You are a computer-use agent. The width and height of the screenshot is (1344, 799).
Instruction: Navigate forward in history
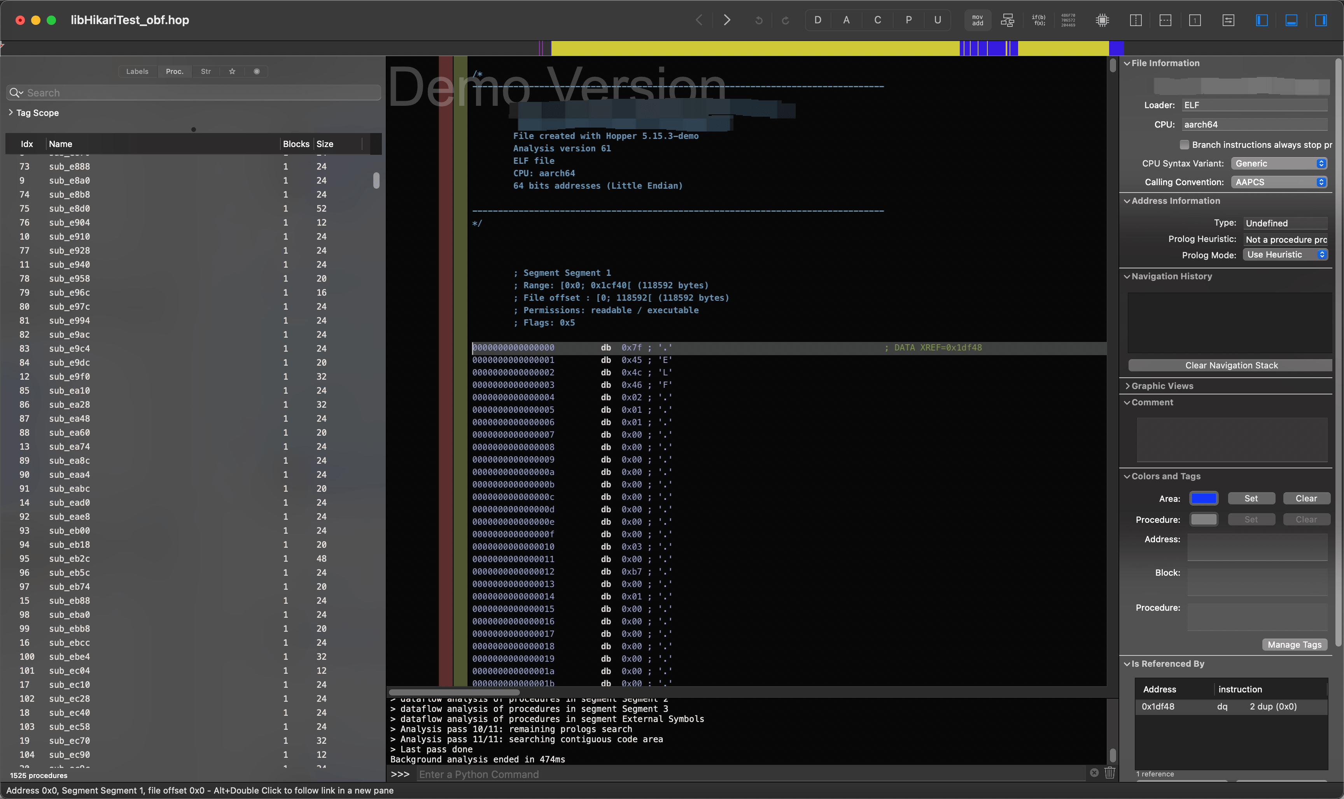point(726,20)
